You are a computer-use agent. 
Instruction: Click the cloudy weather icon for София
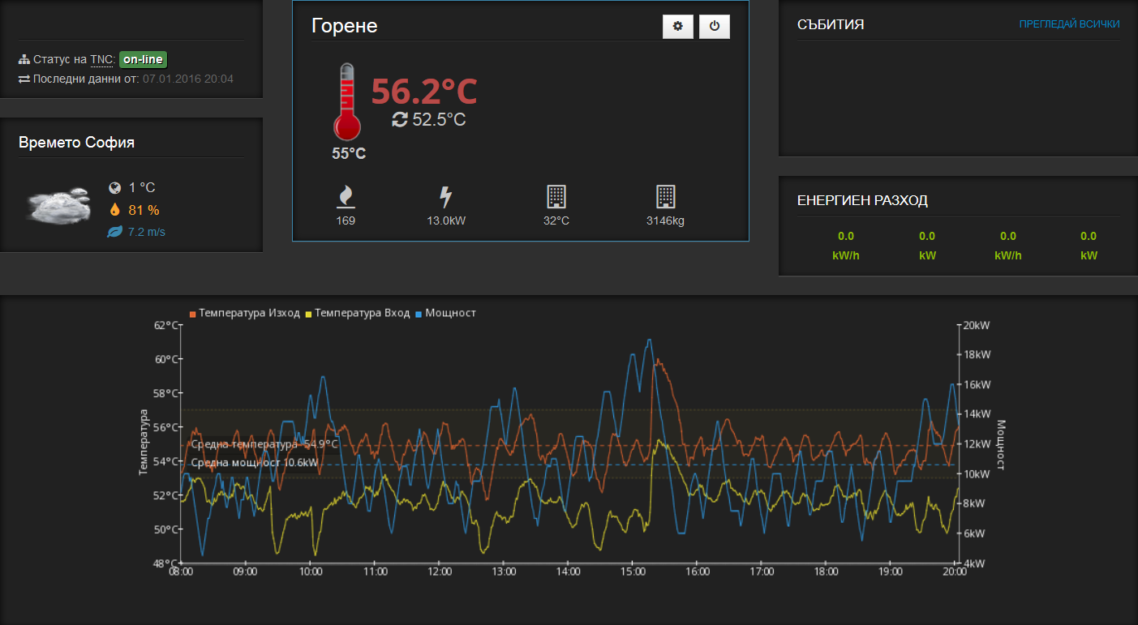tap(58, 206)
